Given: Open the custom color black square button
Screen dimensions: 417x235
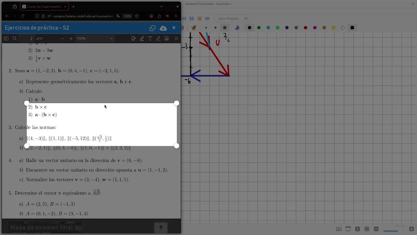Looking at the screenshot, I should point(352,28).
